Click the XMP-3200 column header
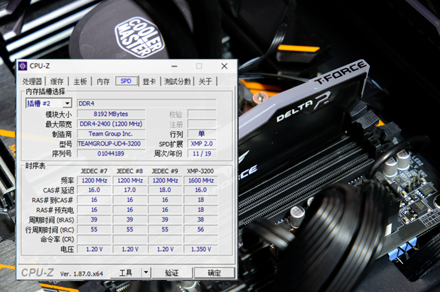This screenshot has width=440, height=292. coord(200,171)
